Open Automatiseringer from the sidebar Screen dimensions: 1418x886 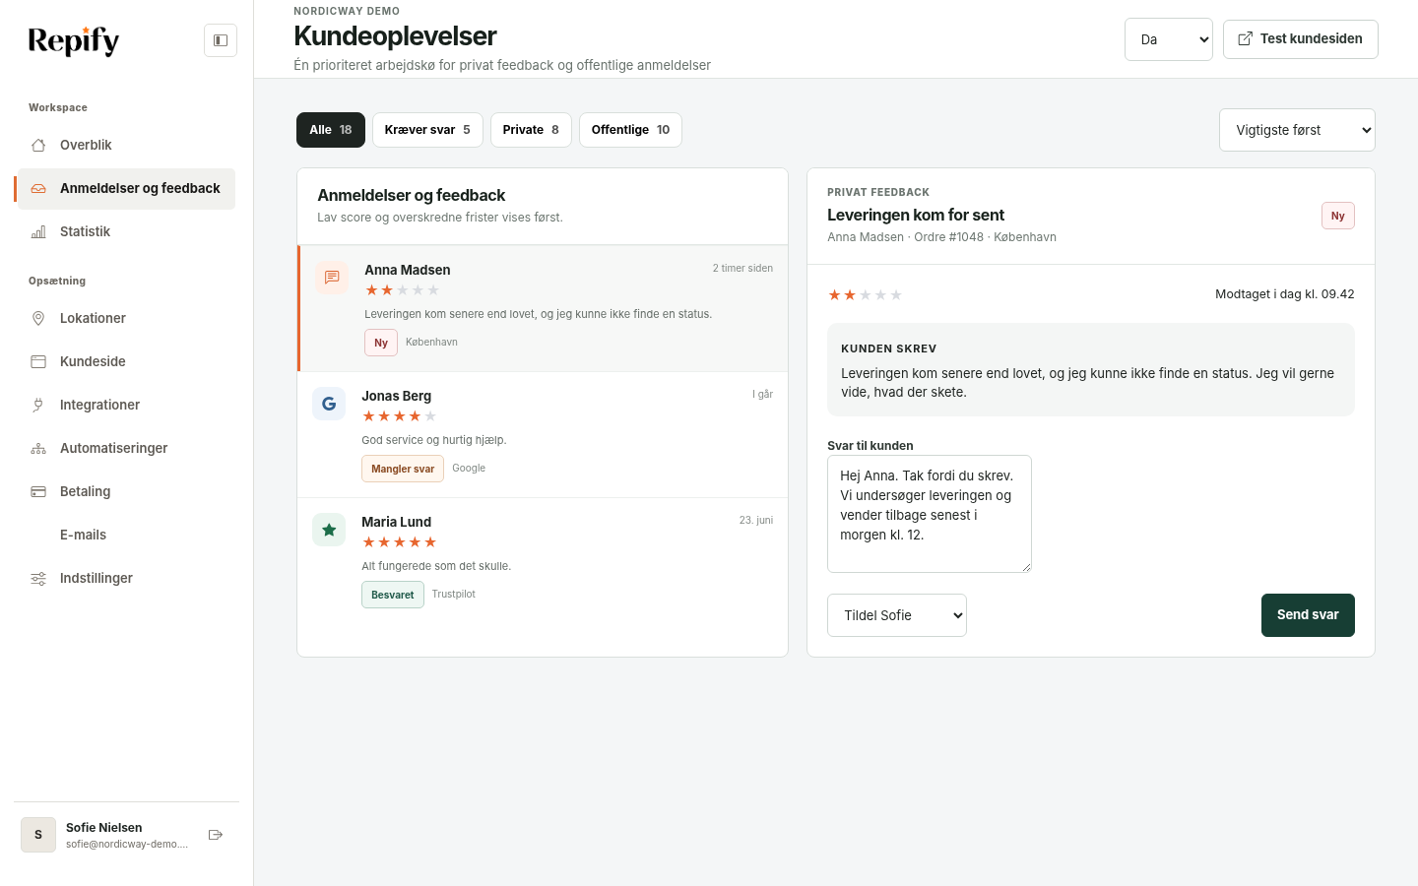point(126,448)
